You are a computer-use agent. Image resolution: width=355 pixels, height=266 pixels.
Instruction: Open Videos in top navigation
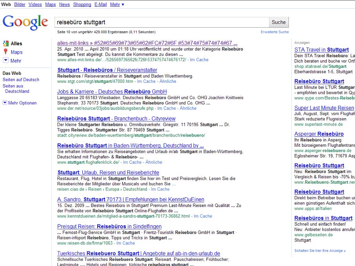[35, 5]
